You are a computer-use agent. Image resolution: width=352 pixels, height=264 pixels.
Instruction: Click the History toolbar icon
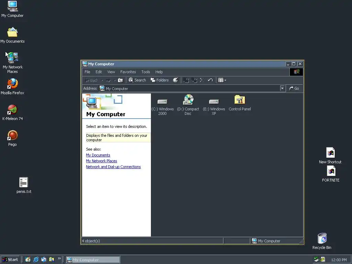pos(176,80)
